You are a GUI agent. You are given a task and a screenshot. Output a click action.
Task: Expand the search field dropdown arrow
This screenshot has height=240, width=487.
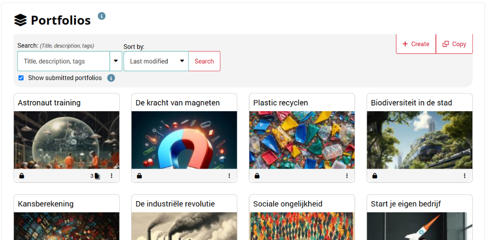tap(116, 61)
